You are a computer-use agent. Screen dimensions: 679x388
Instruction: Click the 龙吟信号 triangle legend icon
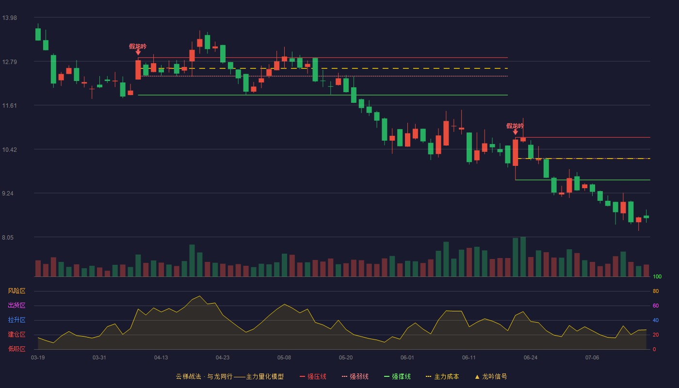coord(477,376)
